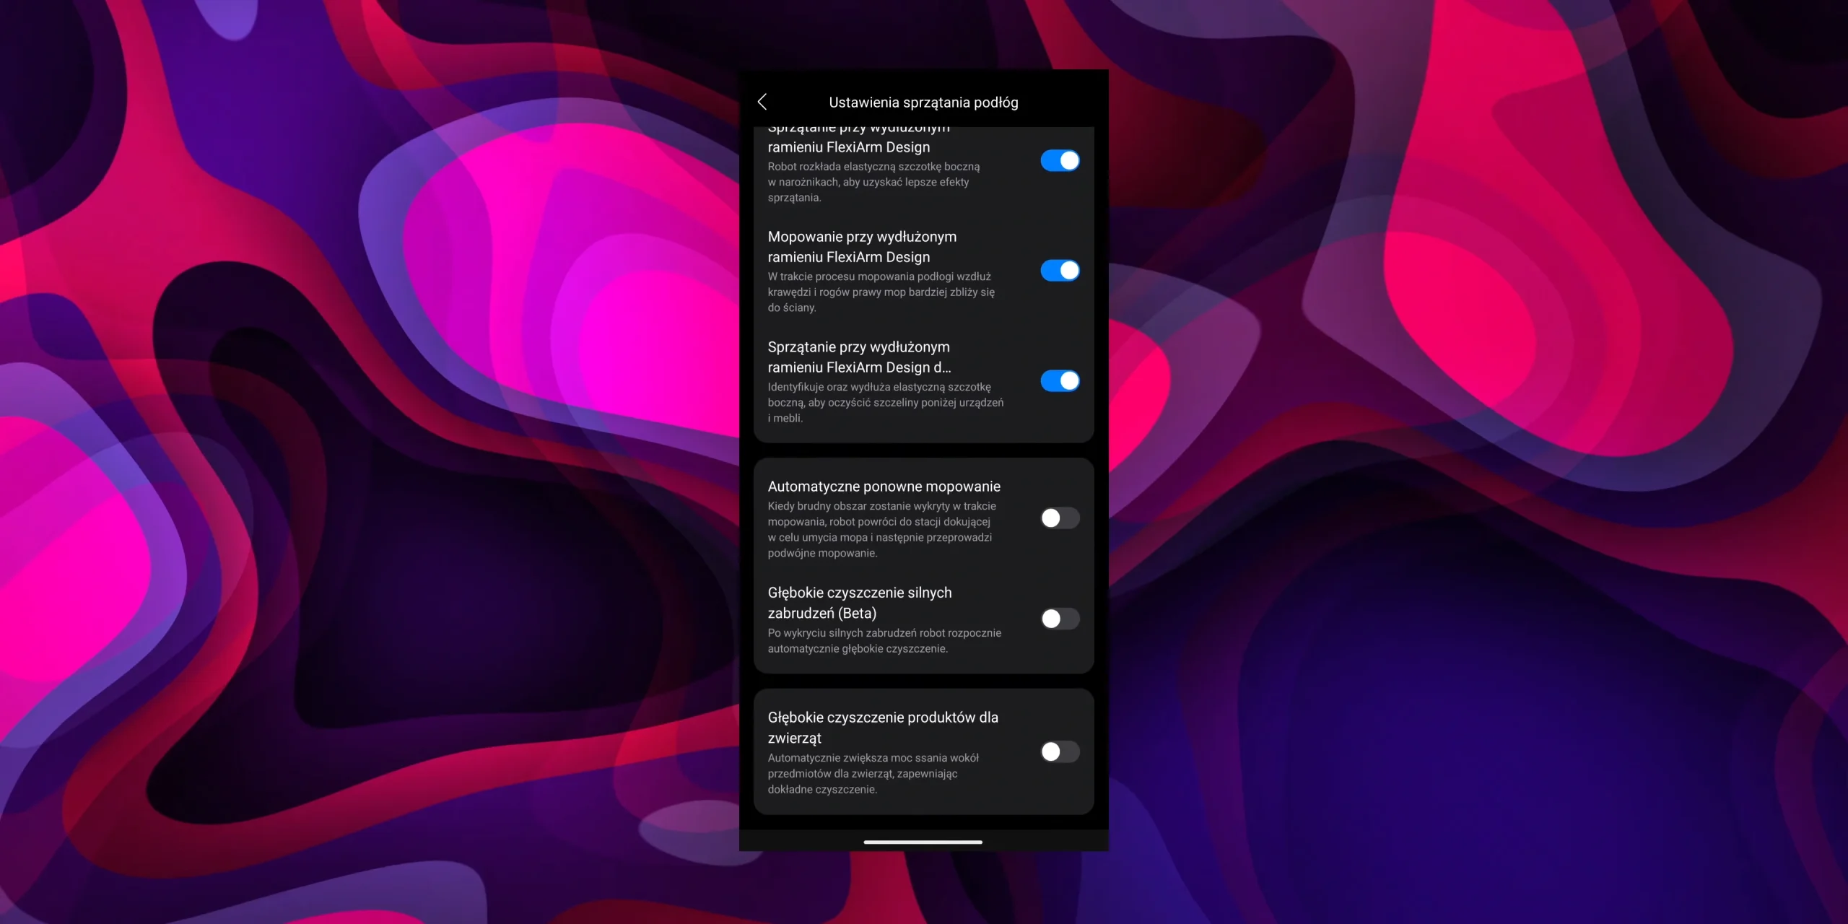Click 'Głębokie czyszczenie silnych zabrudzeń (Beta)' heading
Screen dimensions: 1848x924
pos(859,603)
